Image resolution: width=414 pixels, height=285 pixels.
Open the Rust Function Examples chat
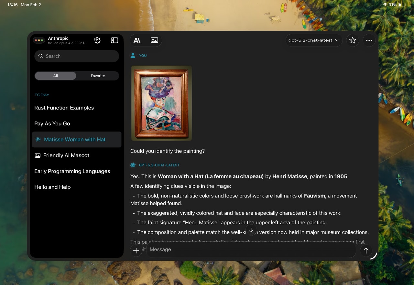pyautogui.click(x=64, y=108)
